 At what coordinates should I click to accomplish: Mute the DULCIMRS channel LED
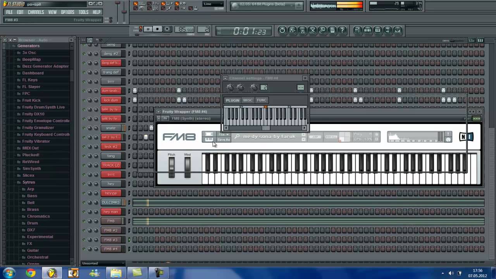click(x=84, y=202)
